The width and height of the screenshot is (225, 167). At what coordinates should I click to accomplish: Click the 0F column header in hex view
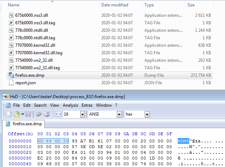(169, 134)
